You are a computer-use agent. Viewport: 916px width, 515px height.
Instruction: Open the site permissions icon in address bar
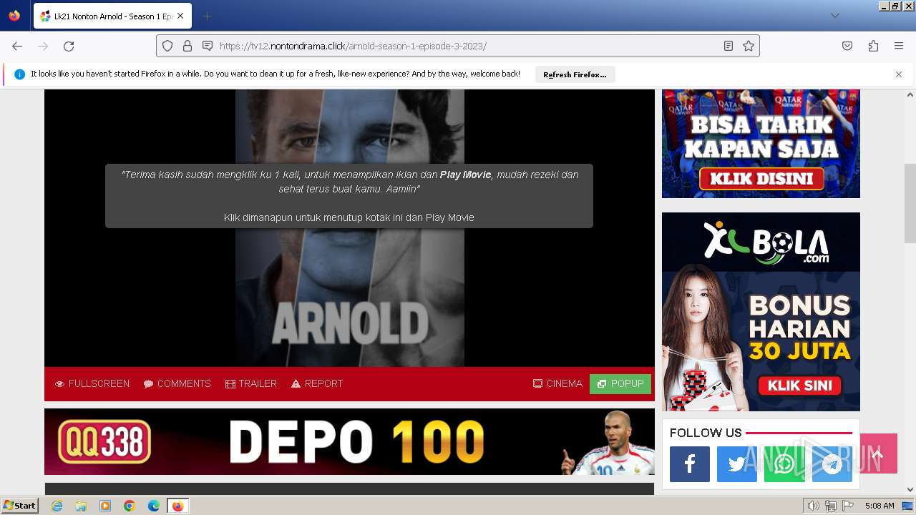208,46
